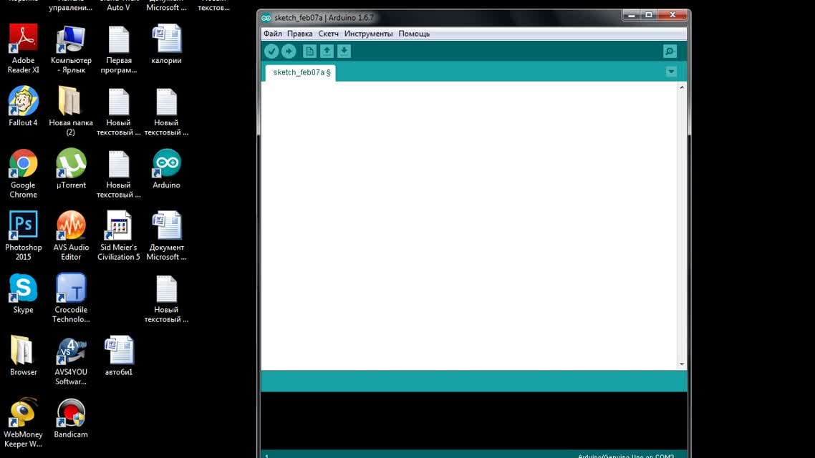This screenshot has height=458, width=815.
Task: Select the Новая папка (2) folder
Action: click(x=71, y=111)
